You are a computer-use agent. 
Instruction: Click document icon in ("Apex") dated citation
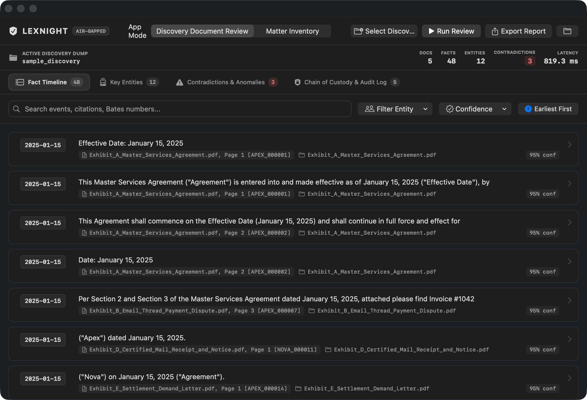point(84,350)
